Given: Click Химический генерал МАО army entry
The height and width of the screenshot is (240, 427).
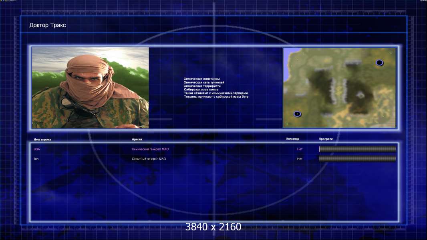Looking at the screenshot, I should [x=150, y=149].
